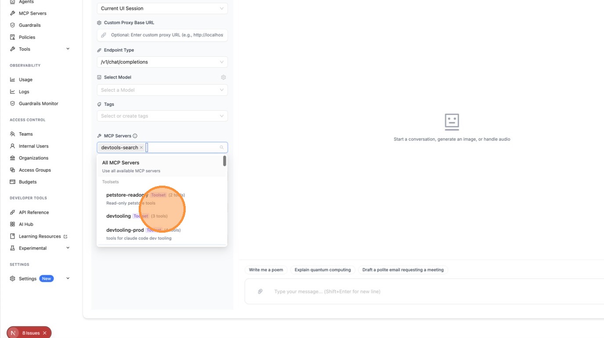This screenshot has height=338, width=604.
Task: Open the Logs page
Action: [x=24, y=92]
